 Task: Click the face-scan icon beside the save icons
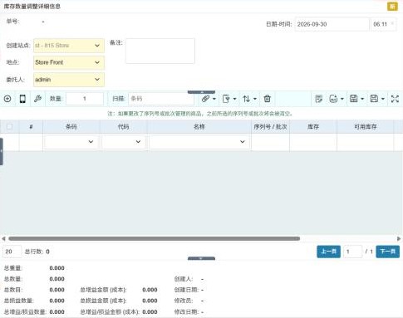[x=333, y=99]
